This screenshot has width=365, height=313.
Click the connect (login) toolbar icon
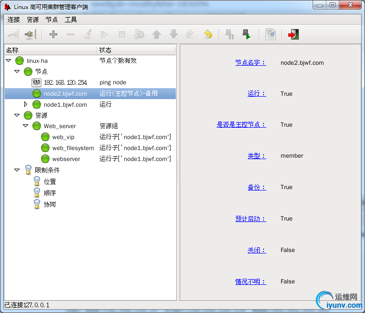click(x=13, y=35)
